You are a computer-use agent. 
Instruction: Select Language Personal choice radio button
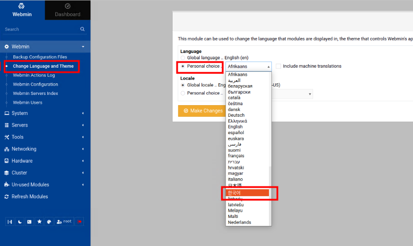tap(183, 66)
